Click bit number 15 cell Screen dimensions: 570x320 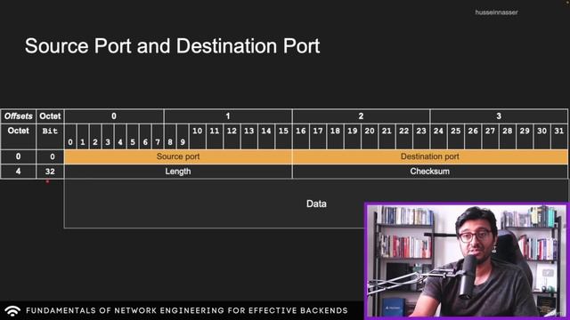(283, 136)
